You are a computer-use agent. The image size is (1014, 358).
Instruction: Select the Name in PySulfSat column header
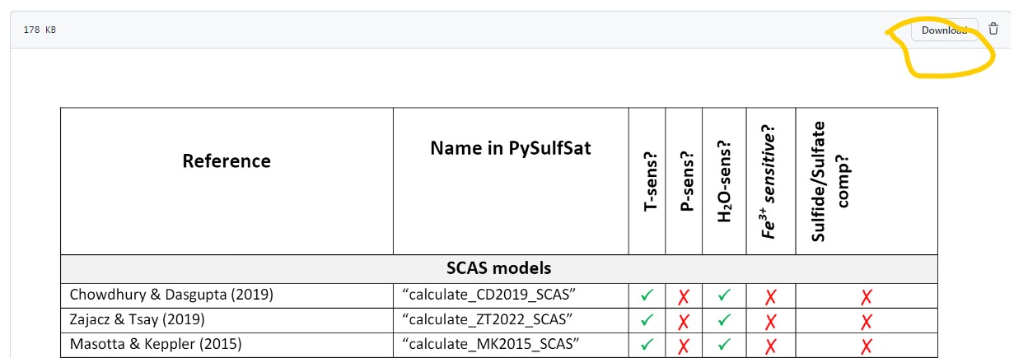[511, 149]
